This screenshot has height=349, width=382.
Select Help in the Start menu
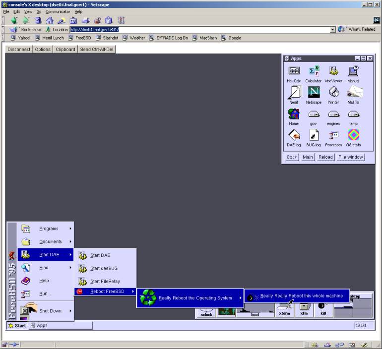pos(46,281)
